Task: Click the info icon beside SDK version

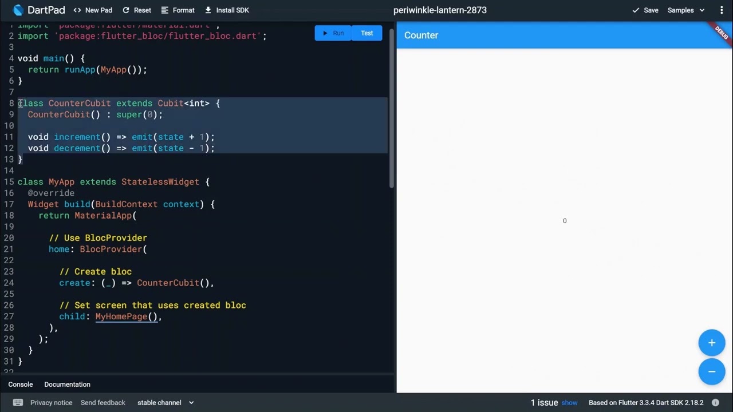Action: click(x=715, y=402)
